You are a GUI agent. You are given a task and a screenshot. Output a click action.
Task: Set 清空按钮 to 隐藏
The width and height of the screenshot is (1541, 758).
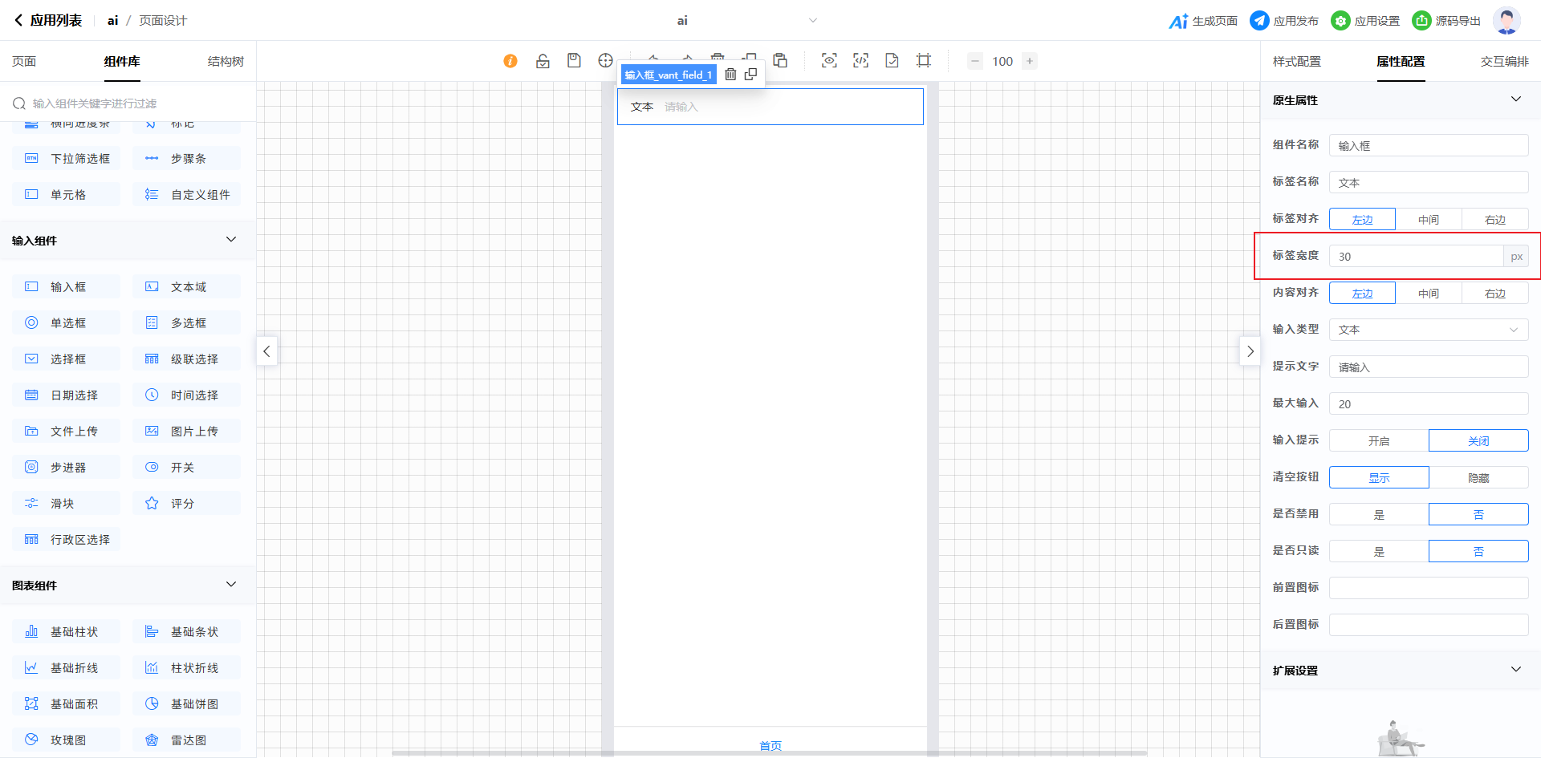(x=1478, y=478)
